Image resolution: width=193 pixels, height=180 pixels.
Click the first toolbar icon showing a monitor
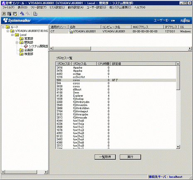[x=4, y=14]
